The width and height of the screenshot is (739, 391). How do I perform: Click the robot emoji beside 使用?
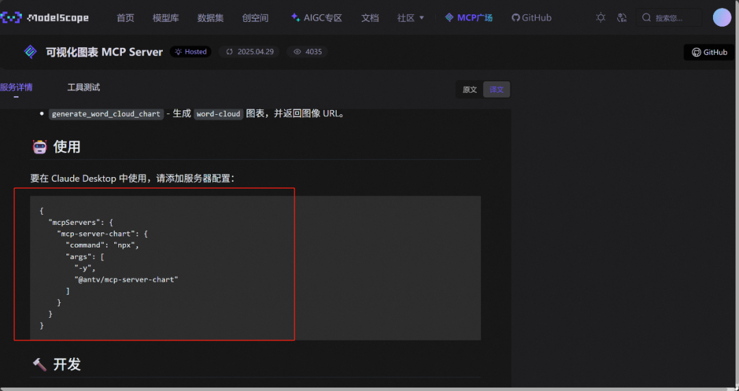[40, 147]
